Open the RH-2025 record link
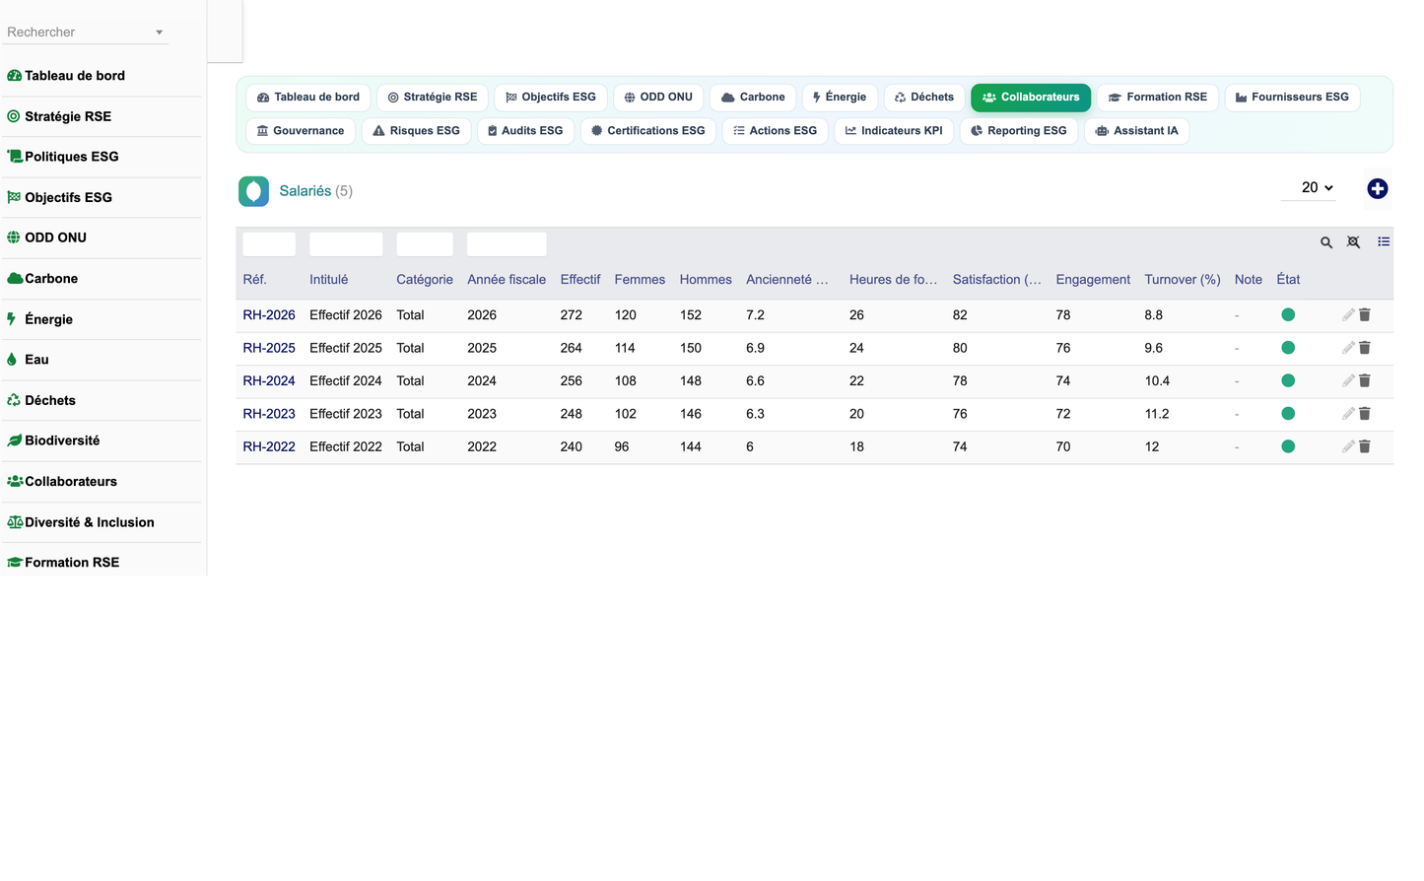 point(269,348)
